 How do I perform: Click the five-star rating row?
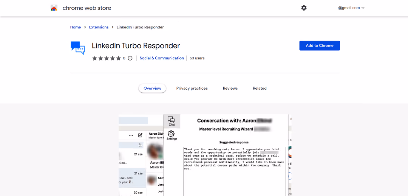(107, 58)
